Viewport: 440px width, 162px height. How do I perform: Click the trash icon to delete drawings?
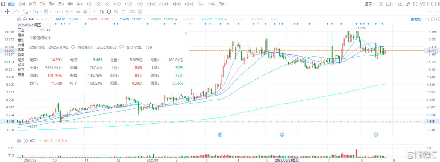click(124, 12)
